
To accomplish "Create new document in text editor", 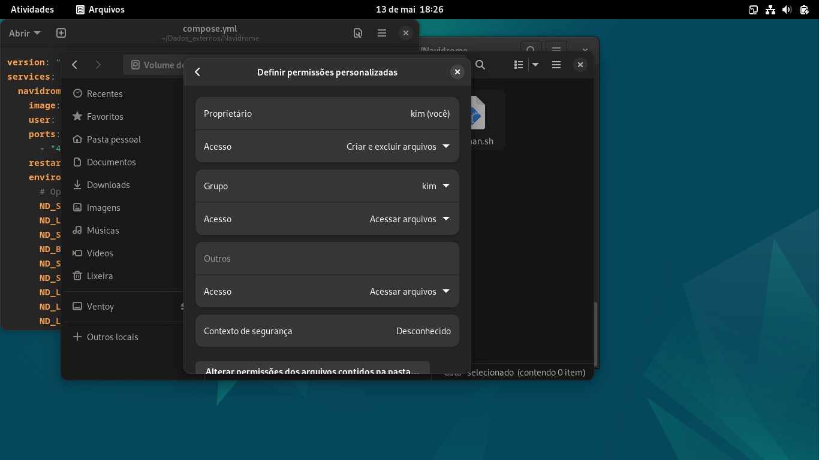I will click(x=61, y=33).
